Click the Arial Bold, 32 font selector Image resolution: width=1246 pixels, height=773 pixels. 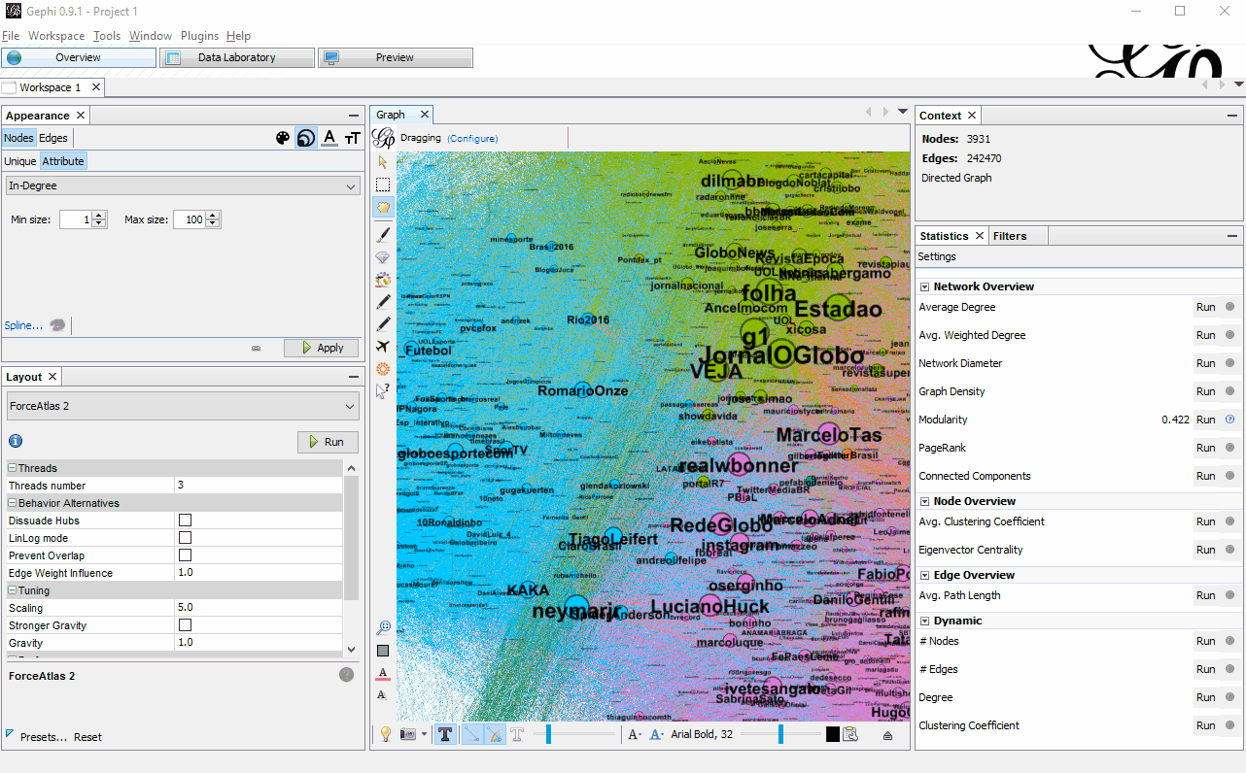point(702,734)
